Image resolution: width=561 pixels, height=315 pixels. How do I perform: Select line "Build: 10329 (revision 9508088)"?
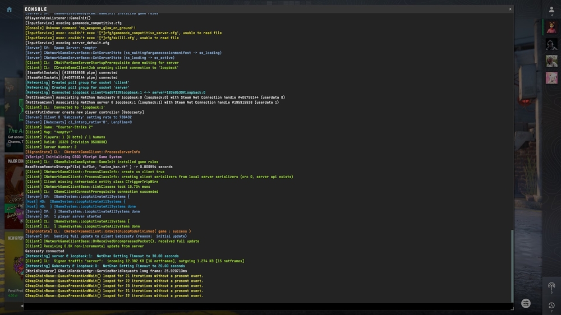pyautogui.click(x=66, y=142)
